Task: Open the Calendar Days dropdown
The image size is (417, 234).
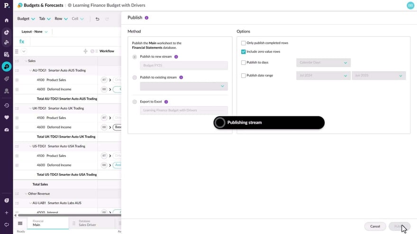Action: point(323,62)
